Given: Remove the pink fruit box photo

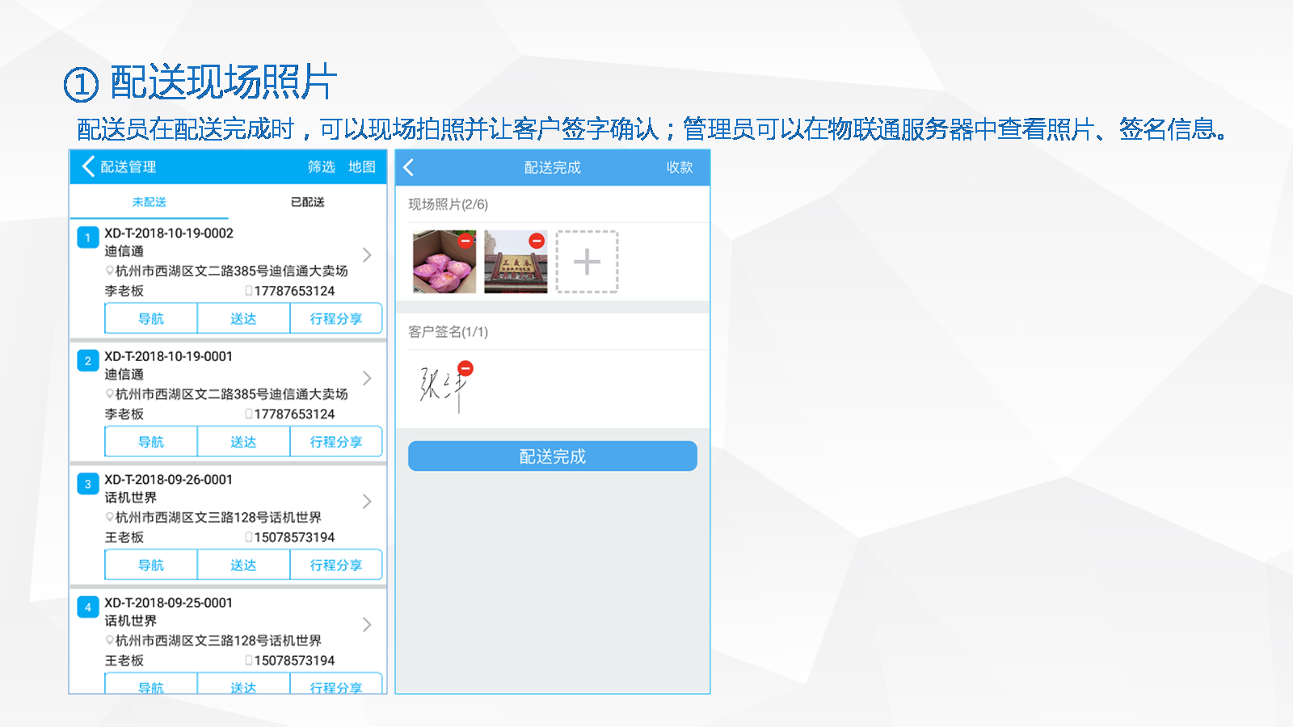Looking at the screenshot, I should [x=465, y=241].
